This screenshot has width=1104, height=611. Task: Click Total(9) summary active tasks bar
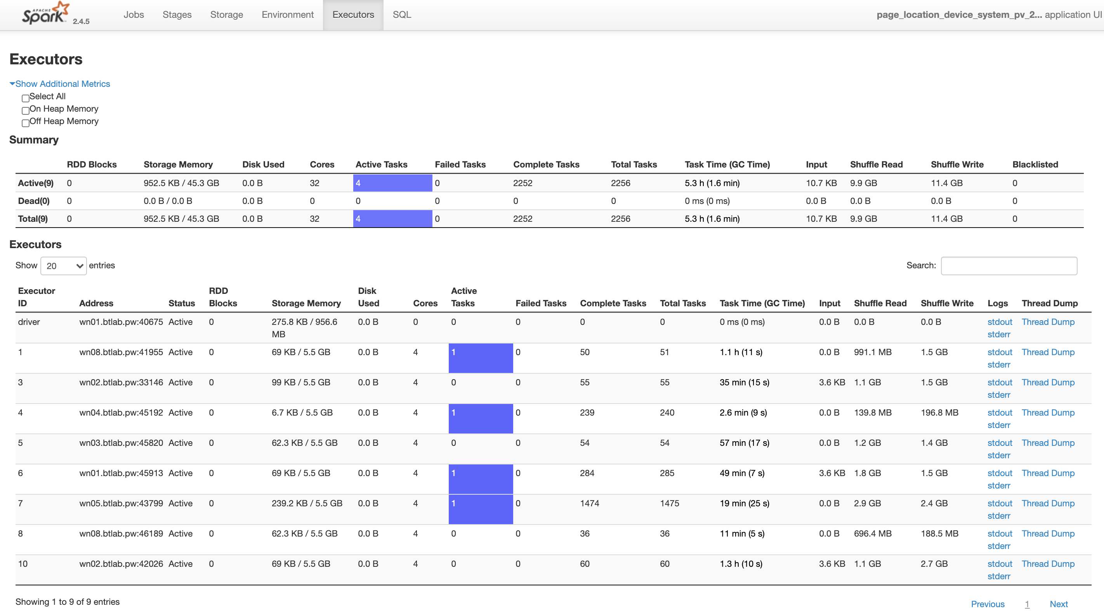(x=392, y=219)
